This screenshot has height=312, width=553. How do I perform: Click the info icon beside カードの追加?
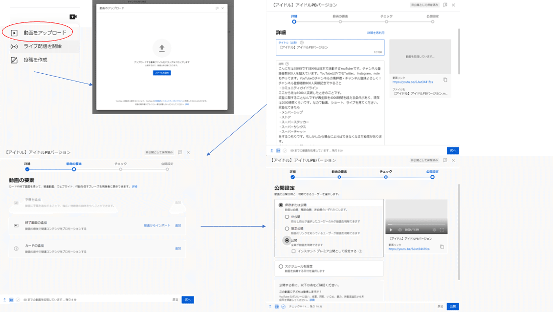coord(16,249)
